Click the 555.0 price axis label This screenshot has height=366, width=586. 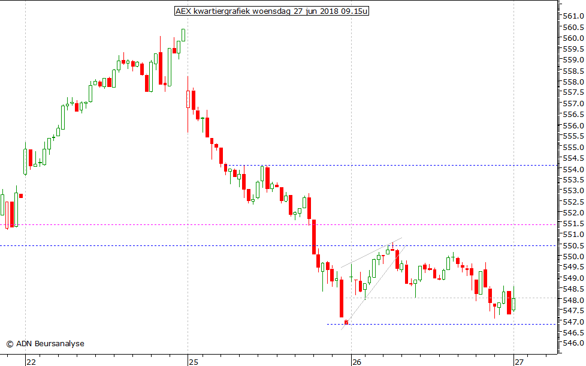pos(573,148)
